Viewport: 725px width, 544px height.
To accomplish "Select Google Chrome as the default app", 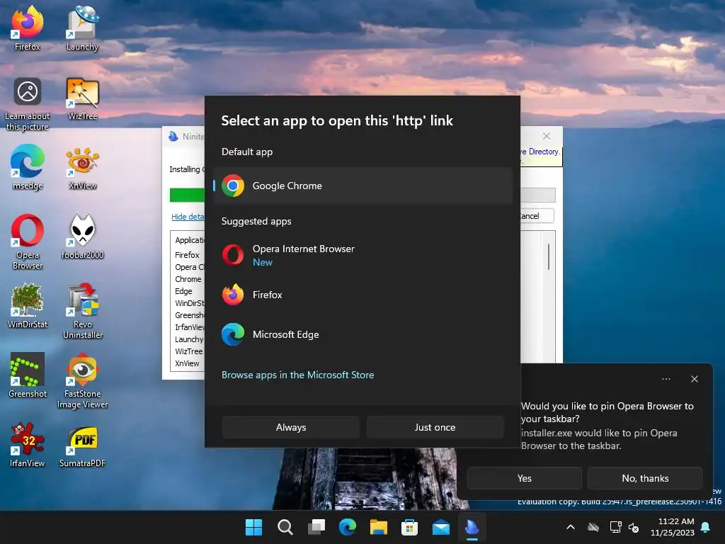I will tap(363, 186).
